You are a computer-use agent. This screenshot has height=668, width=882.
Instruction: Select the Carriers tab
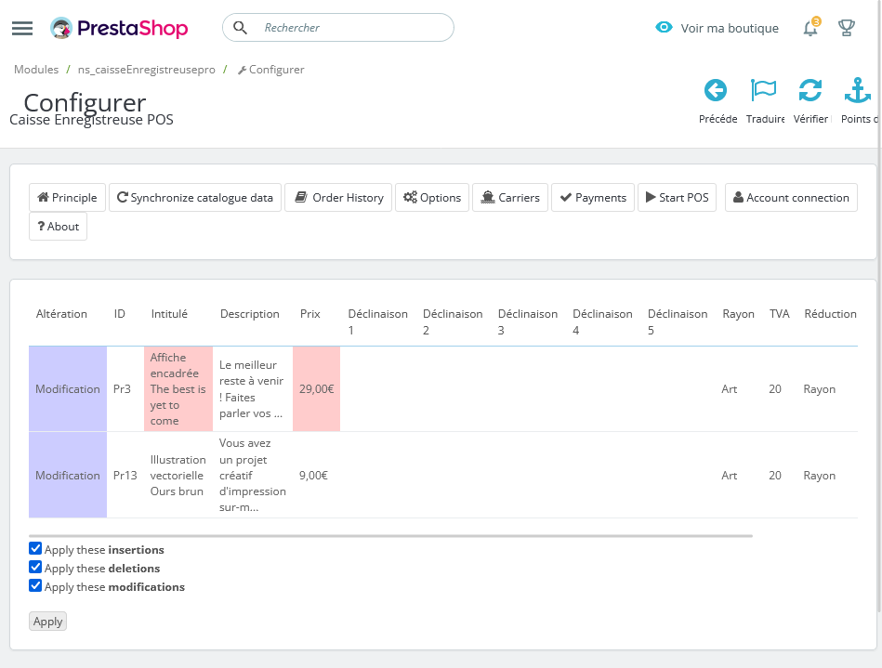click(509, 197)
